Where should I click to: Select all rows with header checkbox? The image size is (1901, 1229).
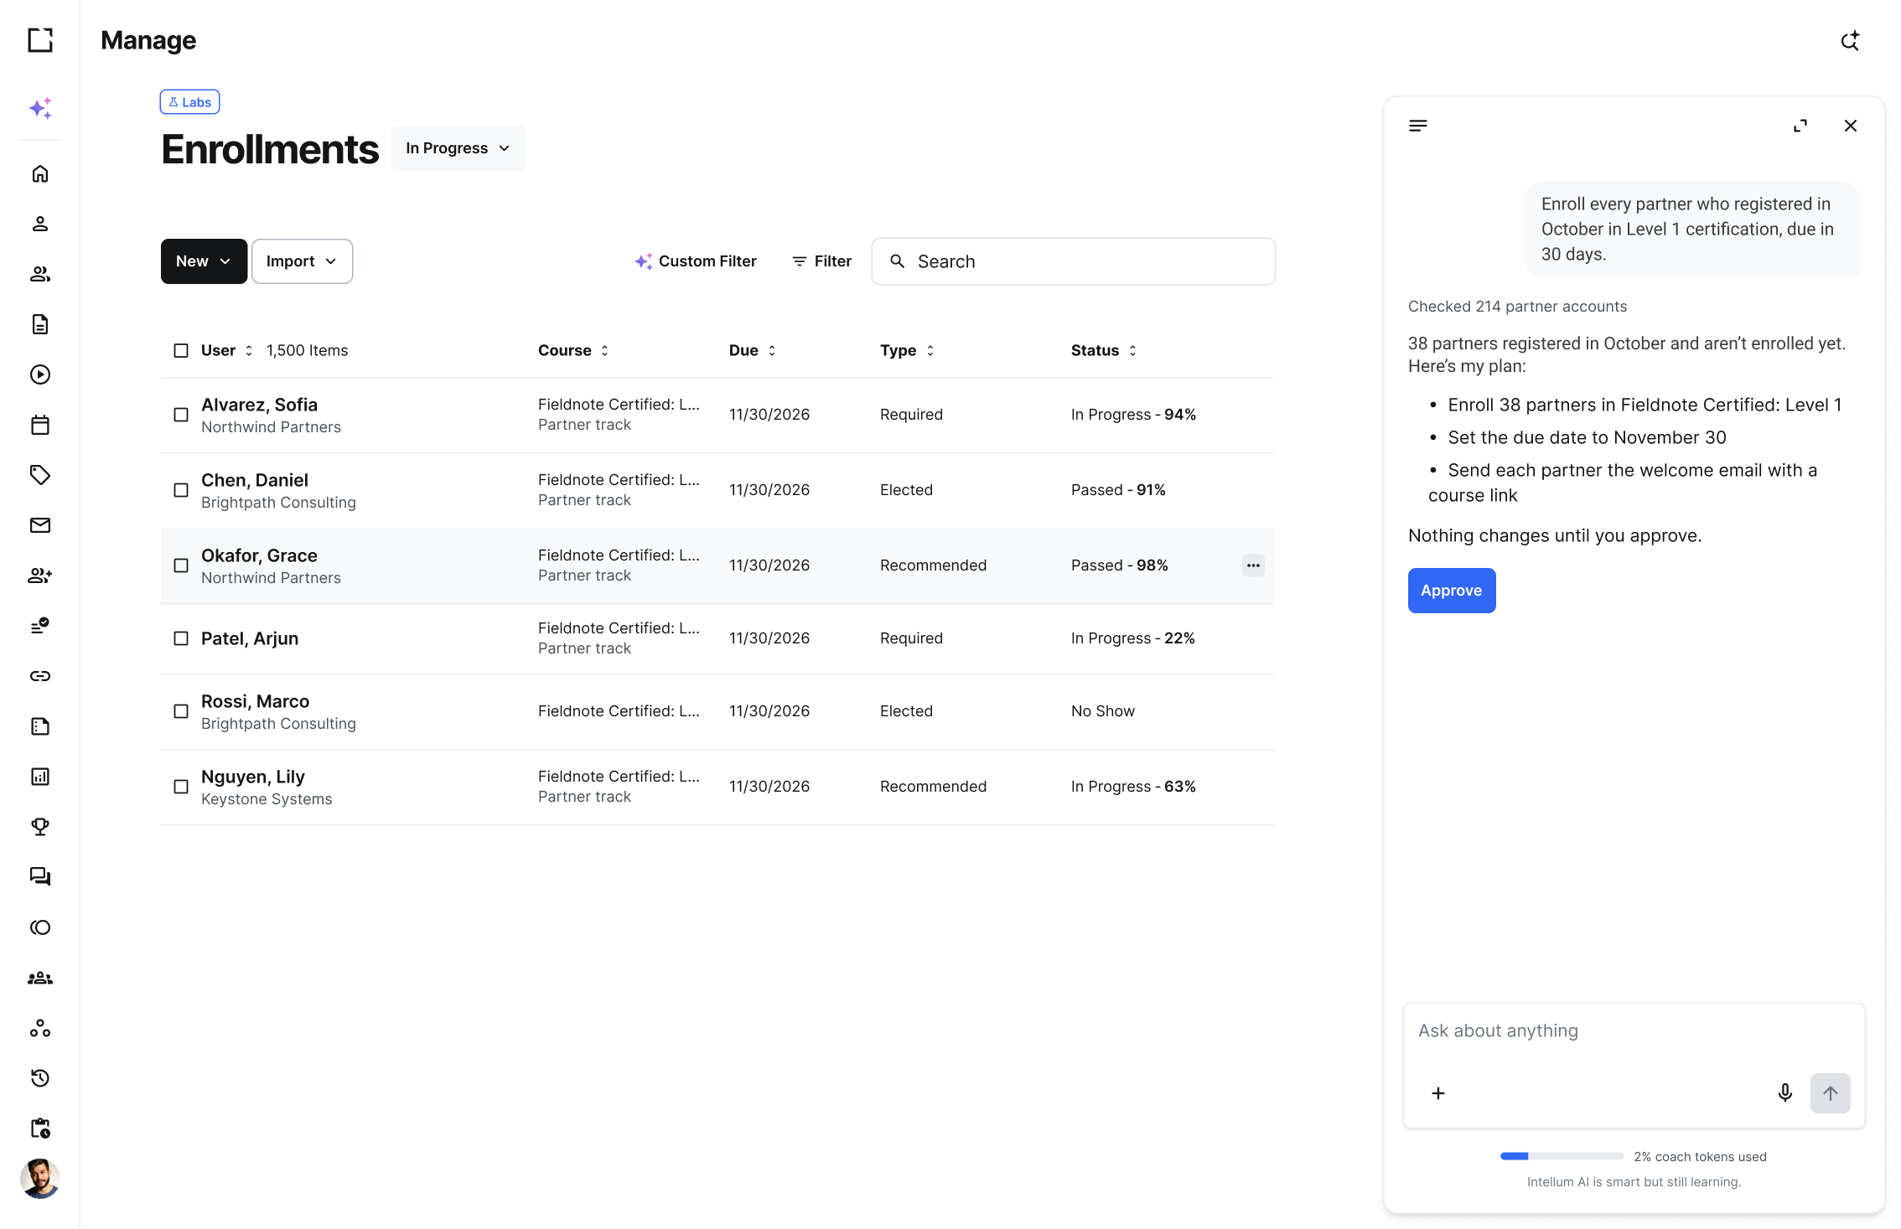[181, 350]
